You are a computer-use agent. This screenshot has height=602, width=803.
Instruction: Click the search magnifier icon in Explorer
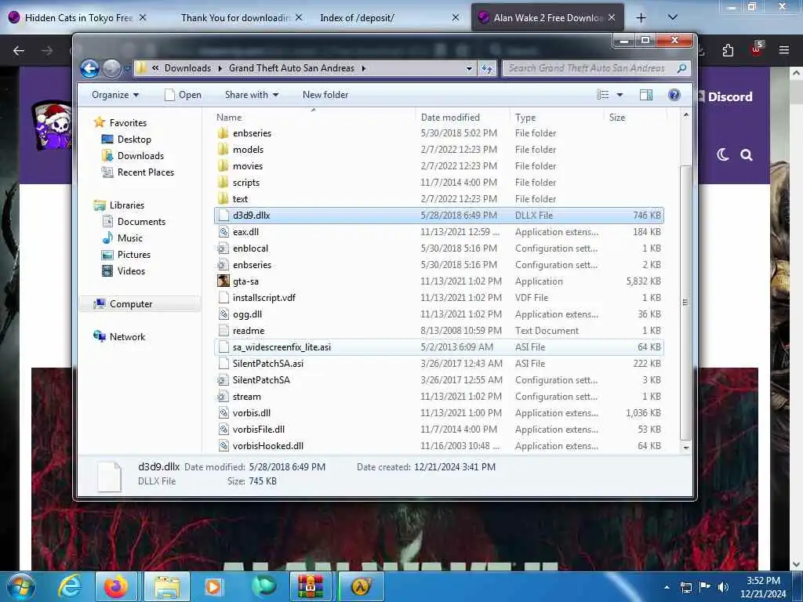click(681, 68)
